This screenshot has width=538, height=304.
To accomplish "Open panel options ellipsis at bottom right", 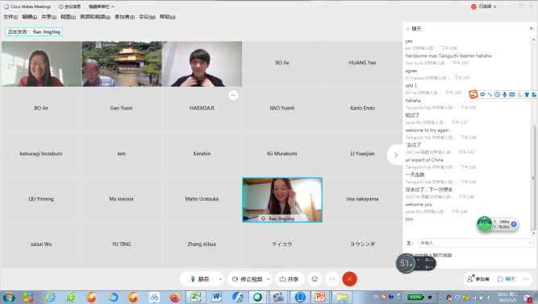I will click(x=526, y=279).
